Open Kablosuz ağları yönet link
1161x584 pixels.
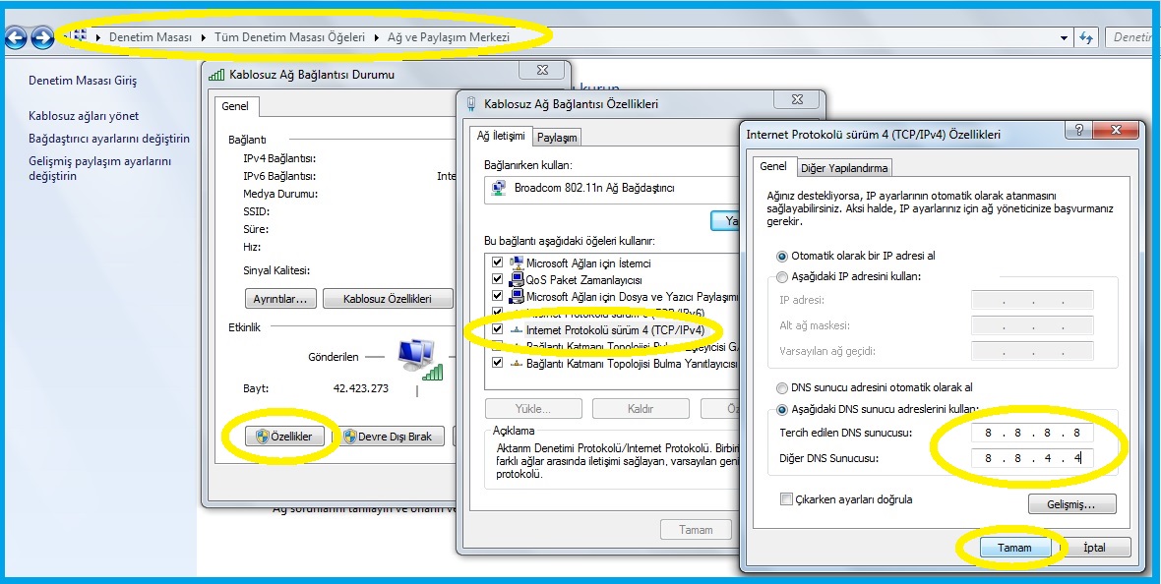point(84,116)
